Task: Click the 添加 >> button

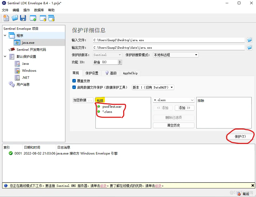Action: (x=184, y=108)
